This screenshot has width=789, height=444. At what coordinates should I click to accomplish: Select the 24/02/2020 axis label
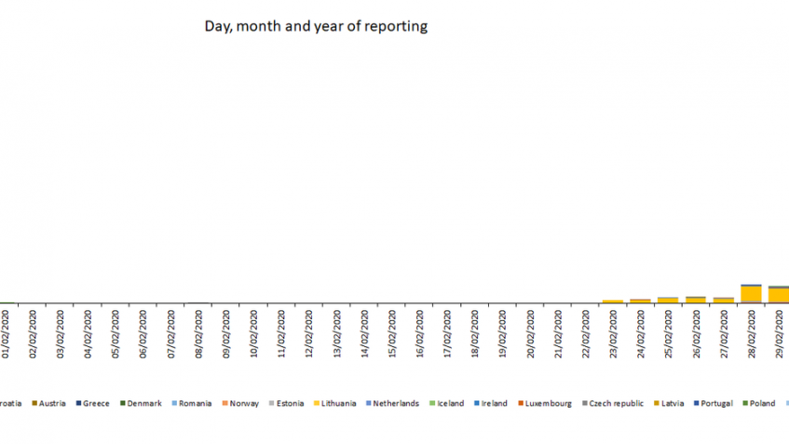point(641,334)
